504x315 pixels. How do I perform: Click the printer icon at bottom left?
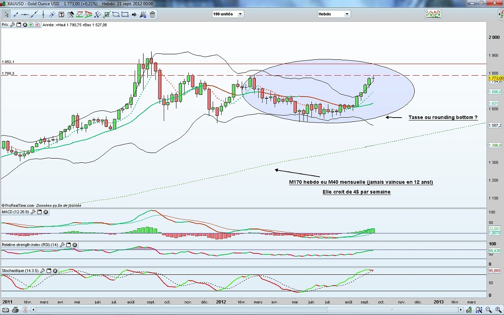point(15,309)
